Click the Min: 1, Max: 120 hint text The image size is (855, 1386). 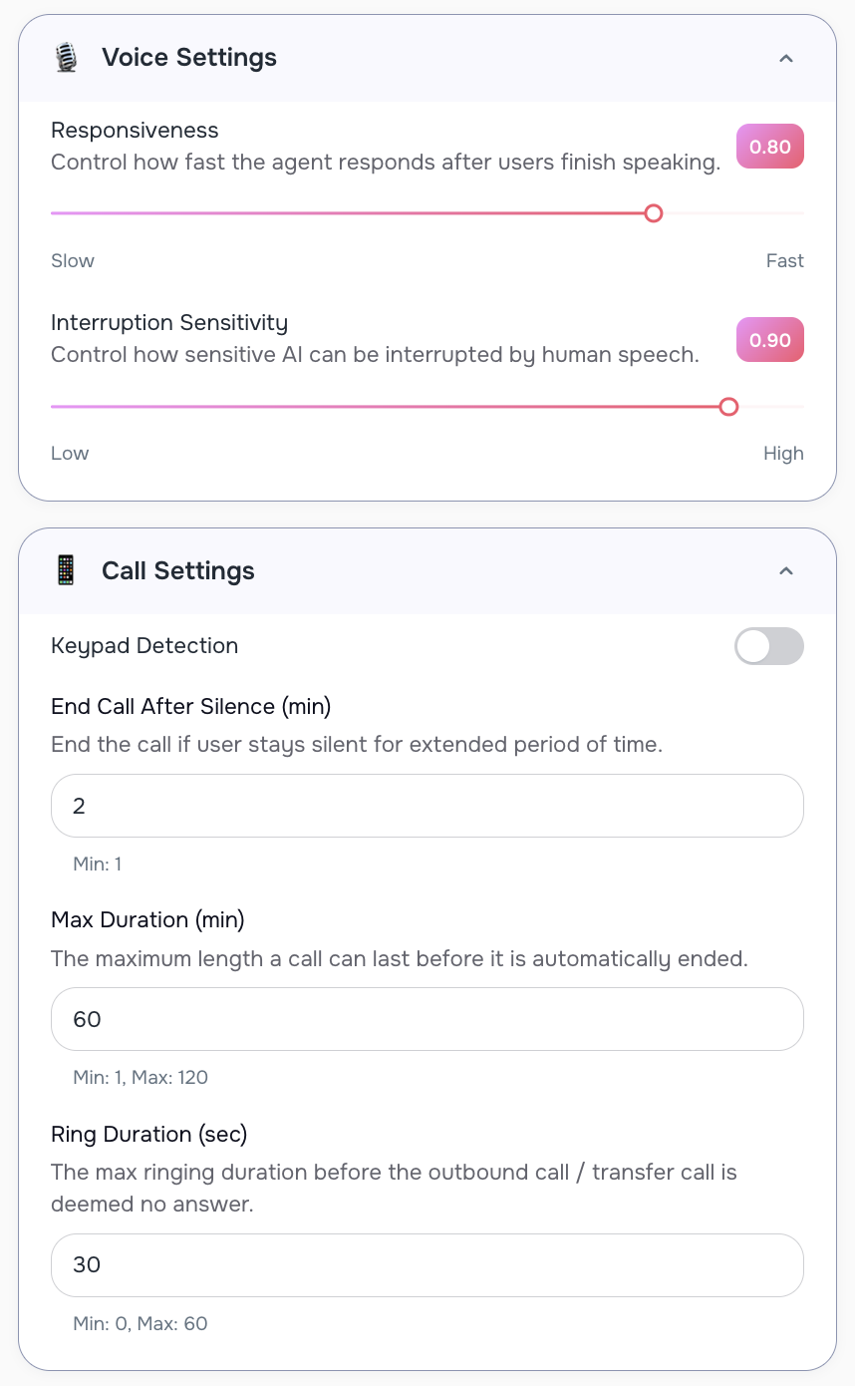click(141, 1077)
